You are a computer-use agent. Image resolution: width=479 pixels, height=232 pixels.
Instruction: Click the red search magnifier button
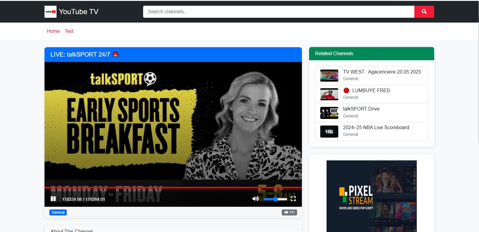point(424,12)
